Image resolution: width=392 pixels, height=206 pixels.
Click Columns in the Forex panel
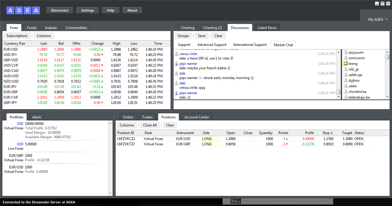point(44,36)
